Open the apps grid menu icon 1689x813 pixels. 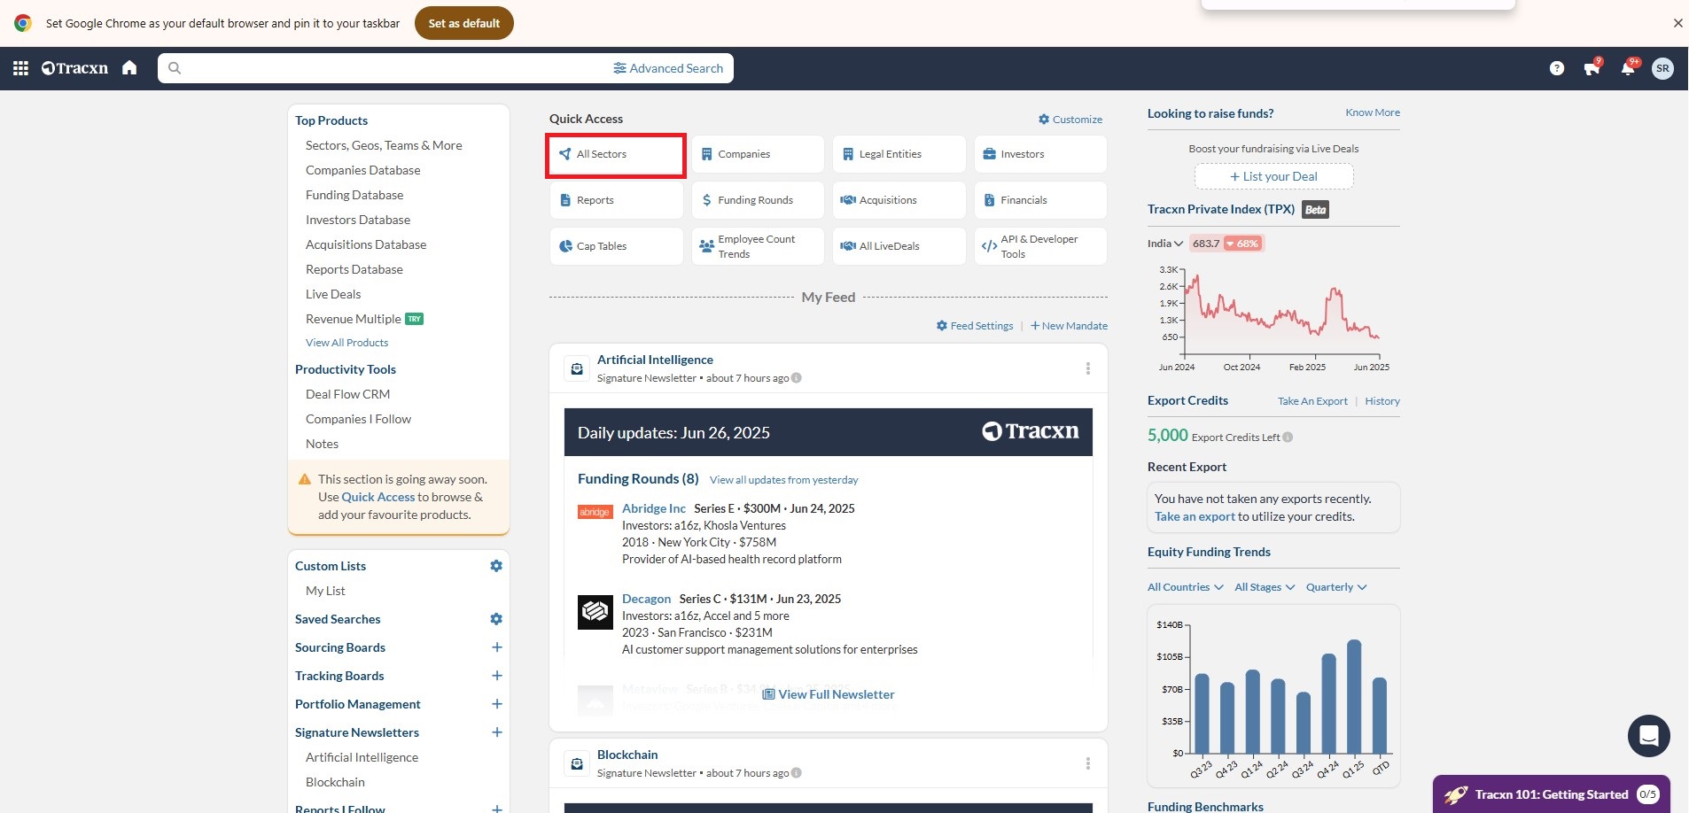[x=21, y=68]
